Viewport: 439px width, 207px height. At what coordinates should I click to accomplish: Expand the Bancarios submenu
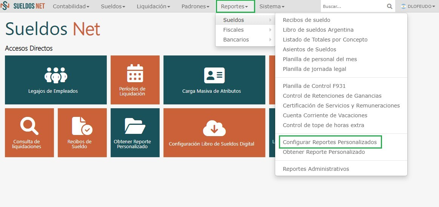point(245,40)
